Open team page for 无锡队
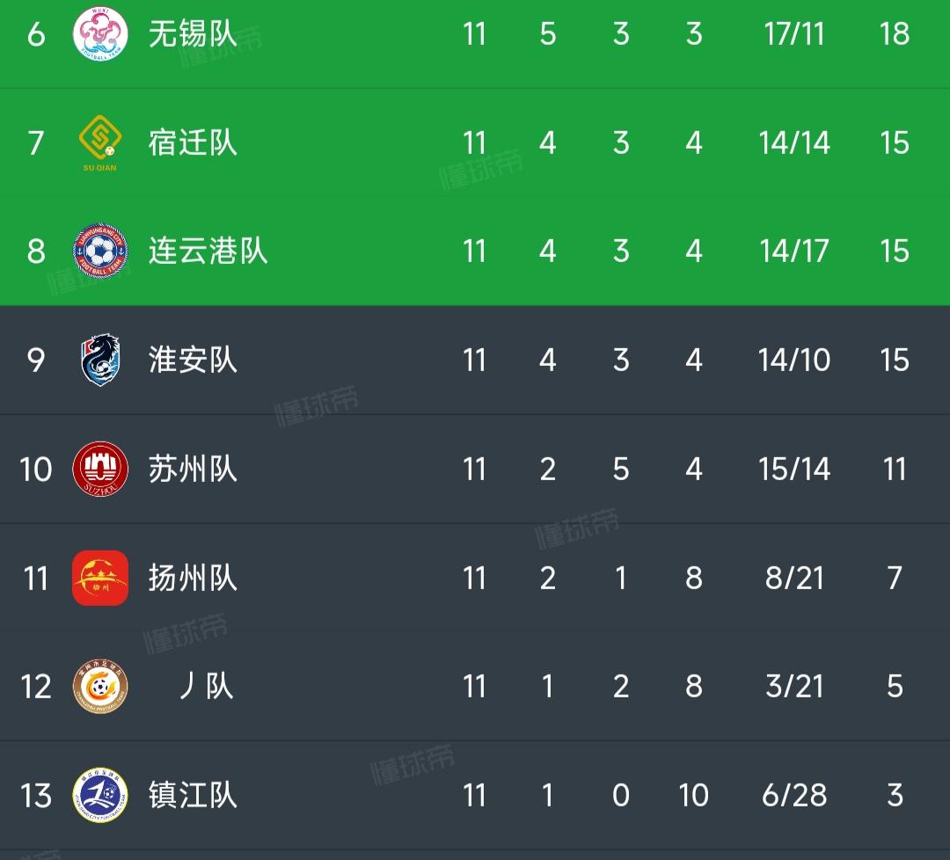This screenshot has height=860, width=950. (193, 34)
